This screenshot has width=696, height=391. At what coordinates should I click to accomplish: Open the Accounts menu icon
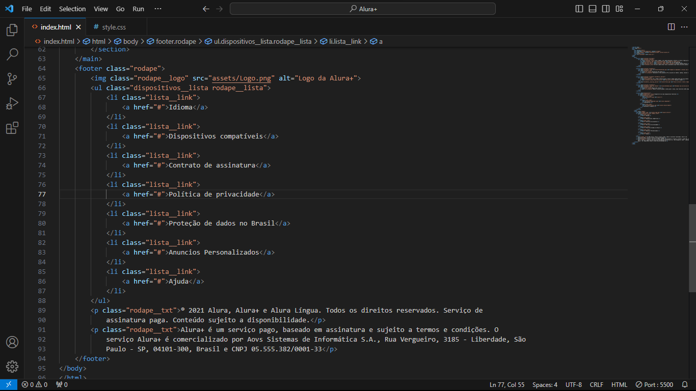point(12,342)
